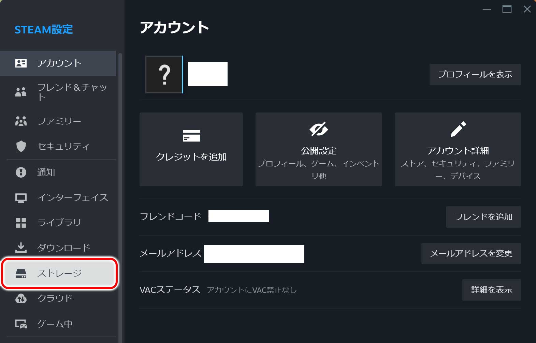This screenshot has height=343, width=536.
Task: Click the crossed-eye icon in 公開設定
Action: coord(319,129)
